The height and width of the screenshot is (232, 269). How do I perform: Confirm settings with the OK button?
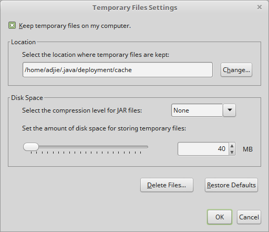[x=220, y=217]
